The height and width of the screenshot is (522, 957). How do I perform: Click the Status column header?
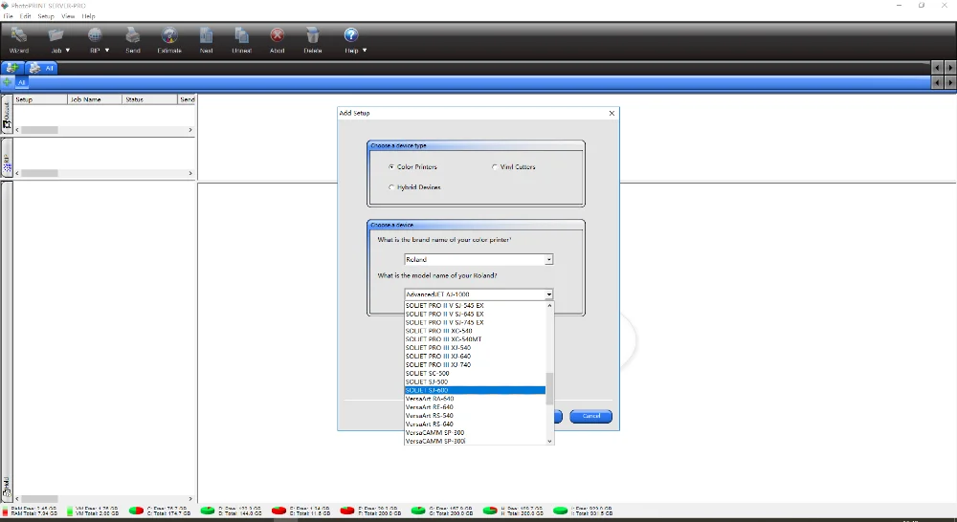[x=149, y=98]
